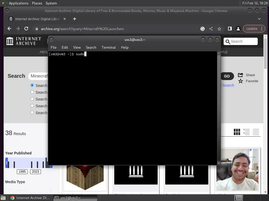The image size is (269, 201).
Task: Close the Internet Archive tab
Action: click(x=65, y=19)
